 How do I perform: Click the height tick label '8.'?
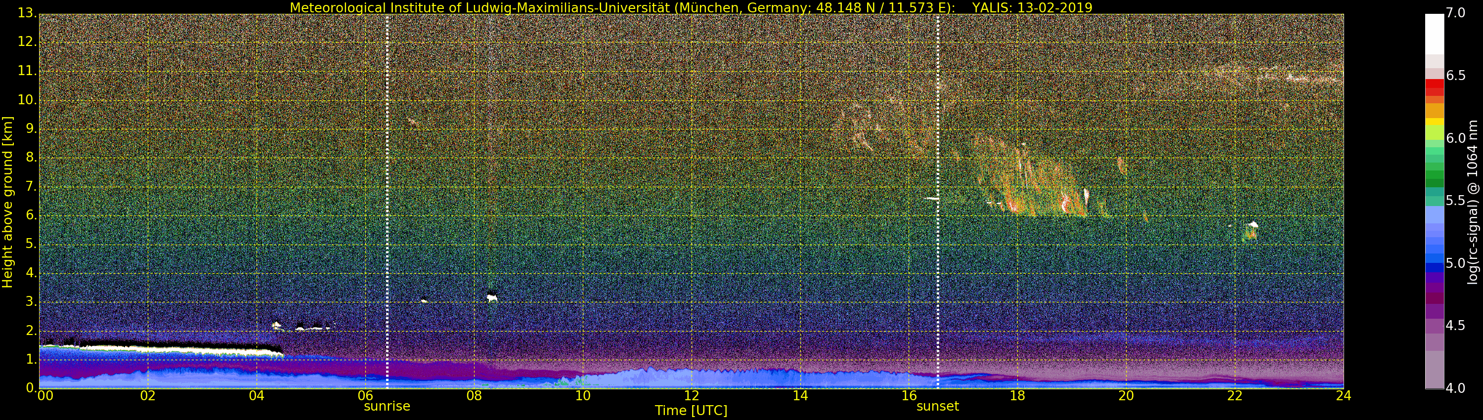coord(31,157)
